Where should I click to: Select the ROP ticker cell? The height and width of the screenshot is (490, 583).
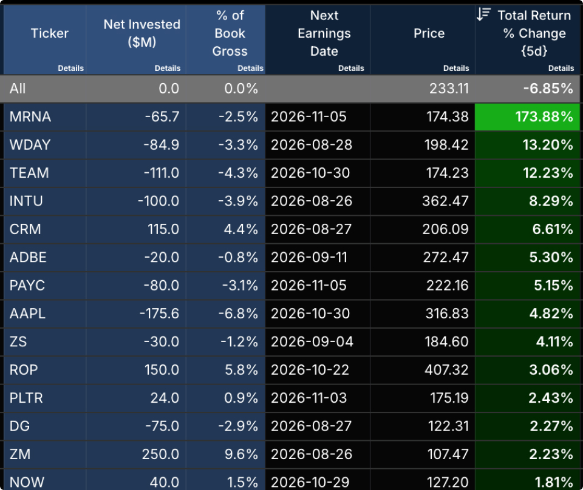tap(45, 370)
